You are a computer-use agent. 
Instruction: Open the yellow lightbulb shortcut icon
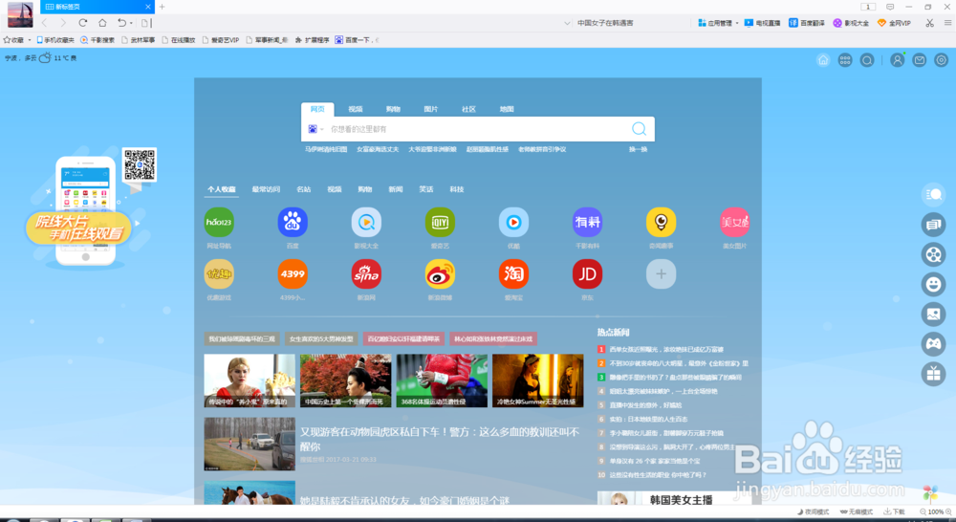(x=661, y=222)
